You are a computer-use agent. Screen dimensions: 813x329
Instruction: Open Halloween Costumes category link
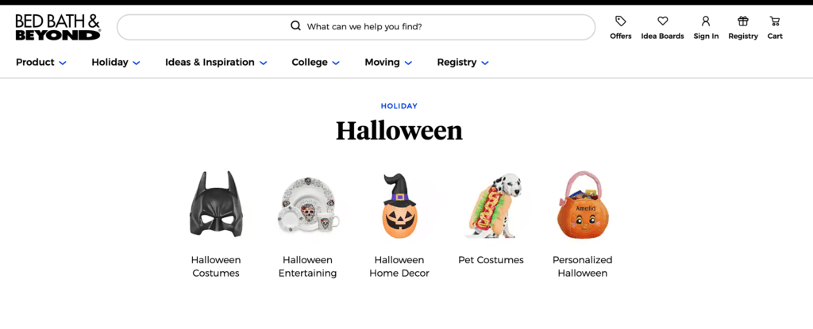click(x=216, y=266)
